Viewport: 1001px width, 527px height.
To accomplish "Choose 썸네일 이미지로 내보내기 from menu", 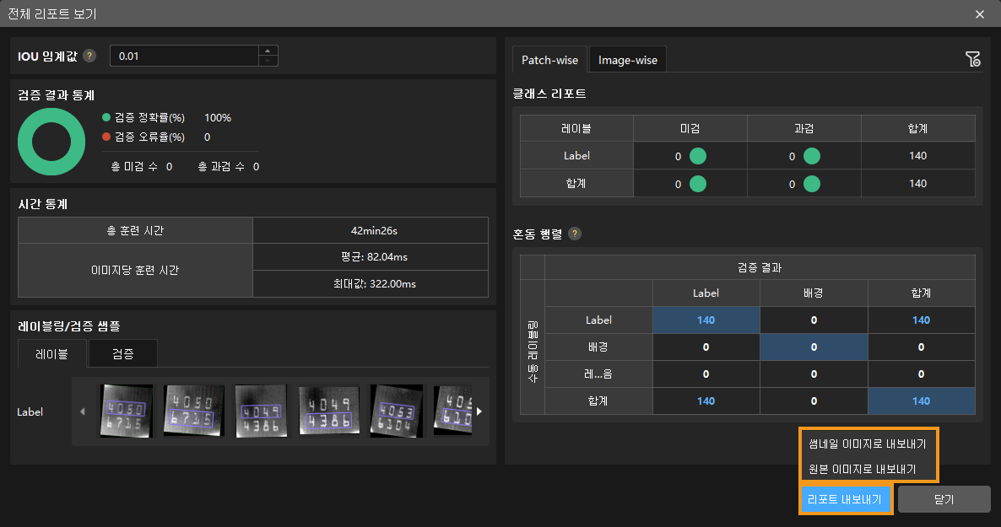I will (867, 444).
